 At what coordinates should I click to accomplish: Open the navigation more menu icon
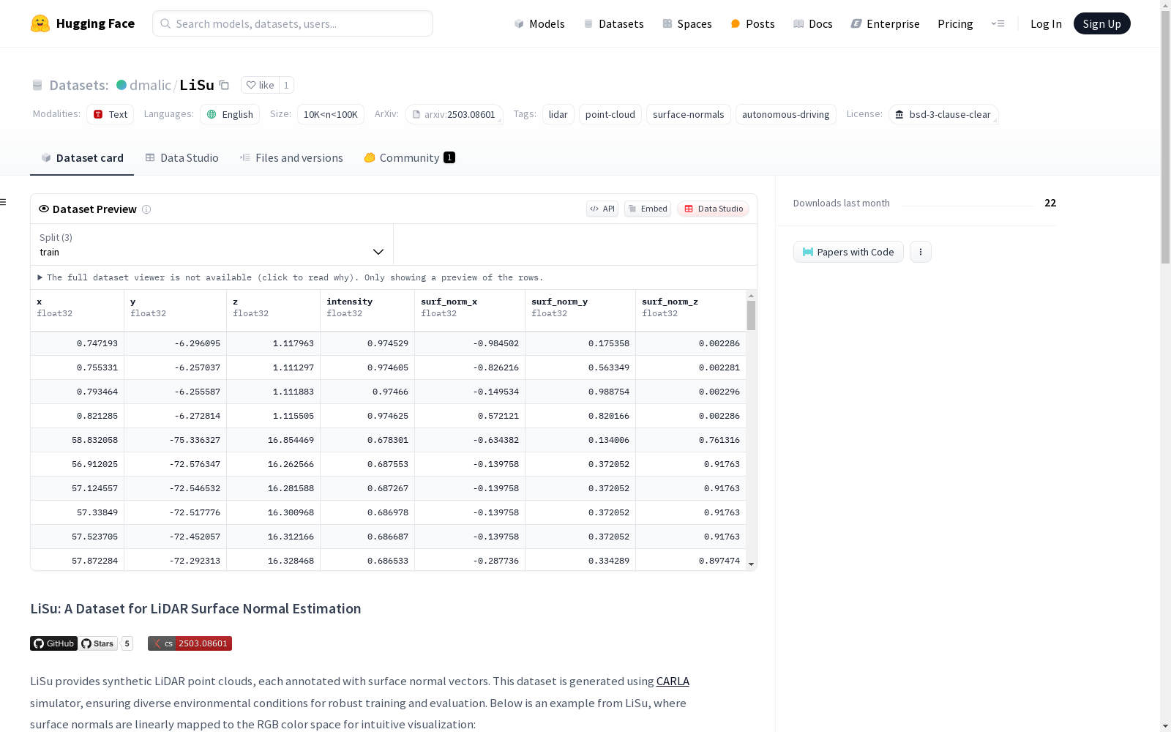(998, 23)
